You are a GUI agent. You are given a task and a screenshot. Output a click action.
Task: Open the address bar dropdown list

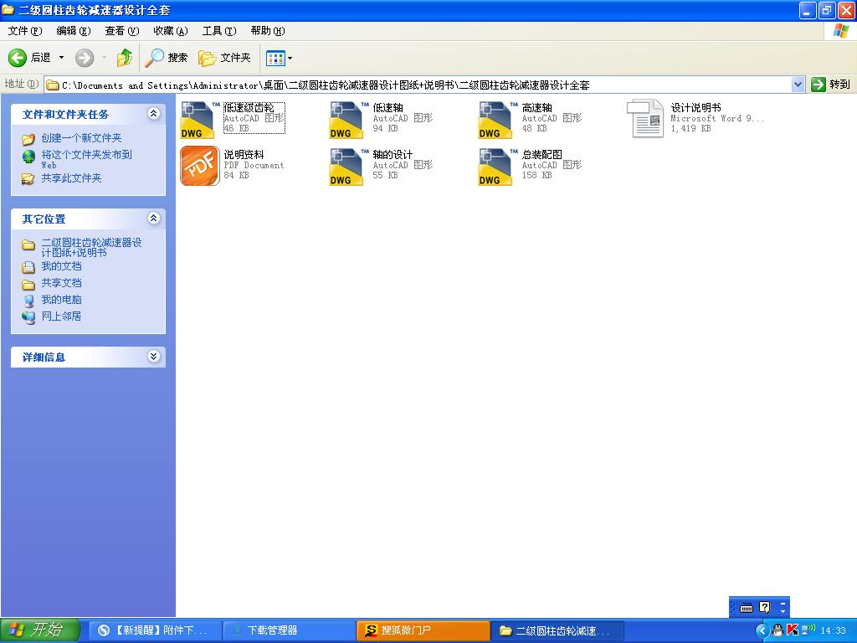tap(798, 85)
